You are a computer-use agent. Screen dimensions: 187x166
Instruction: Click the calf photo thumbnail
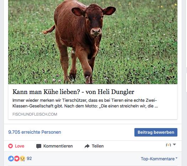[x=93, y=42]
